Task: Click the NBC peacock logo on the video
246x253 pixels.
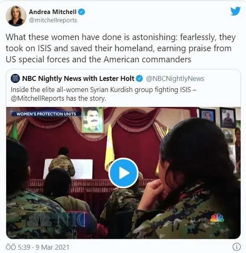Action: click(217, 219)
